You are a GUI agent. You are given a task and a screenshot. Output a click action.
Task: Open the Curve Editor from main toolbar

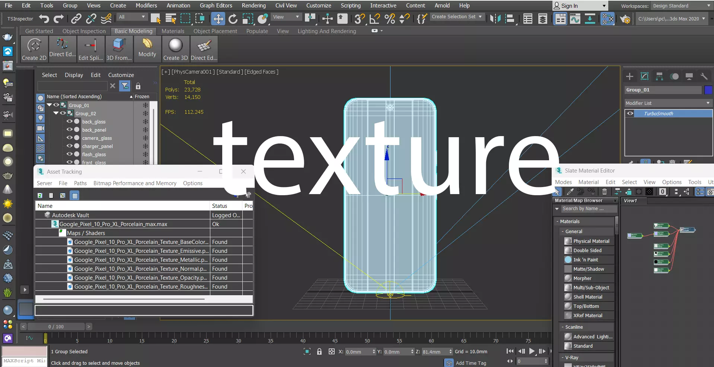[x=575, y=19]
